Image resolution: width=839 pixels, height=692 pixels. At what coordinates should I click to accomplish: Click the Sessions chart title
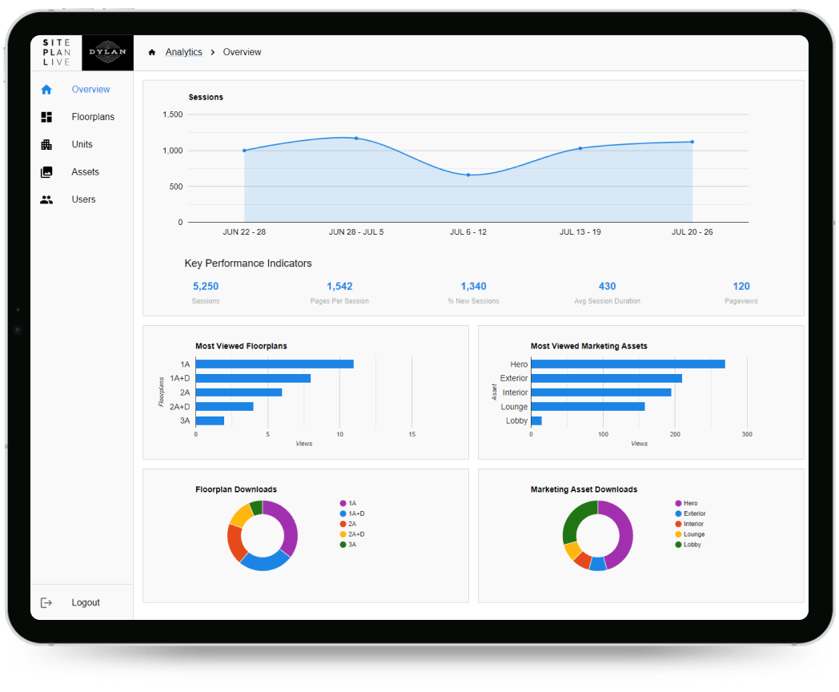[206, 97]
